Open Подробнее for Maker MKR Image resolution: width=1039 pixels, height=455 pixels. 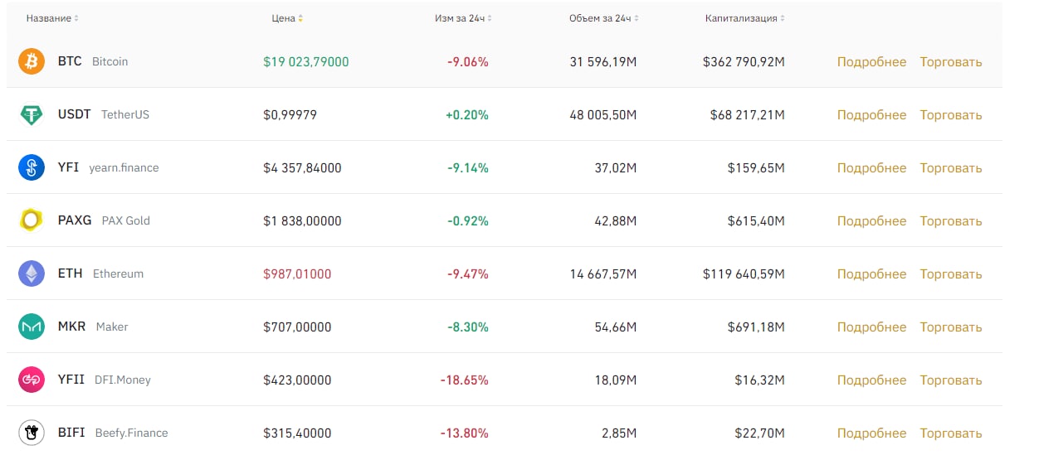click(x=871, y=327)
